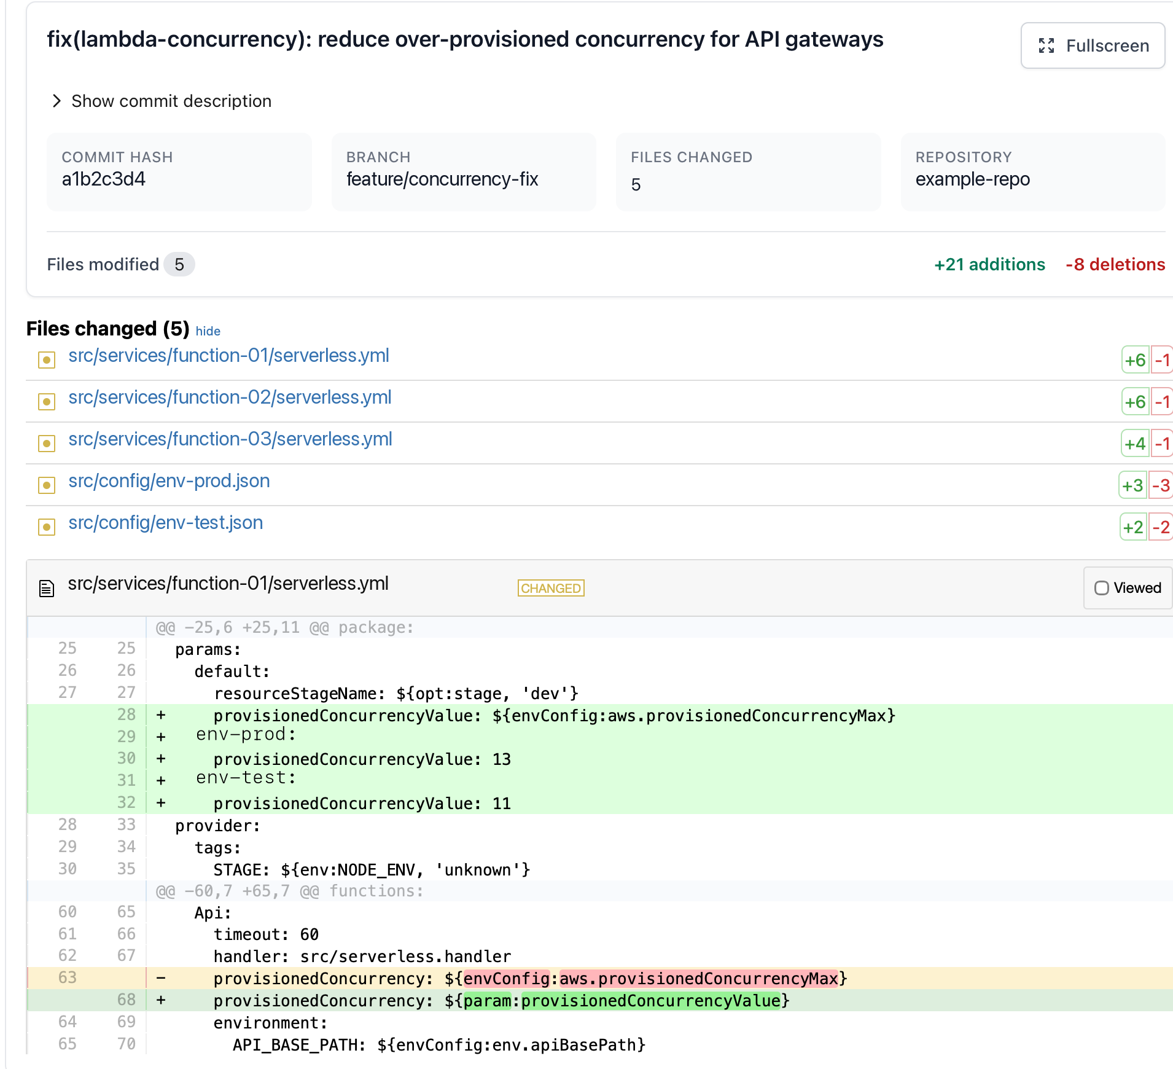Image resolution: width=1173 pixels, height=1069 pixels.
Task: Click -8 deletions summary
Action: point(1115,264)
